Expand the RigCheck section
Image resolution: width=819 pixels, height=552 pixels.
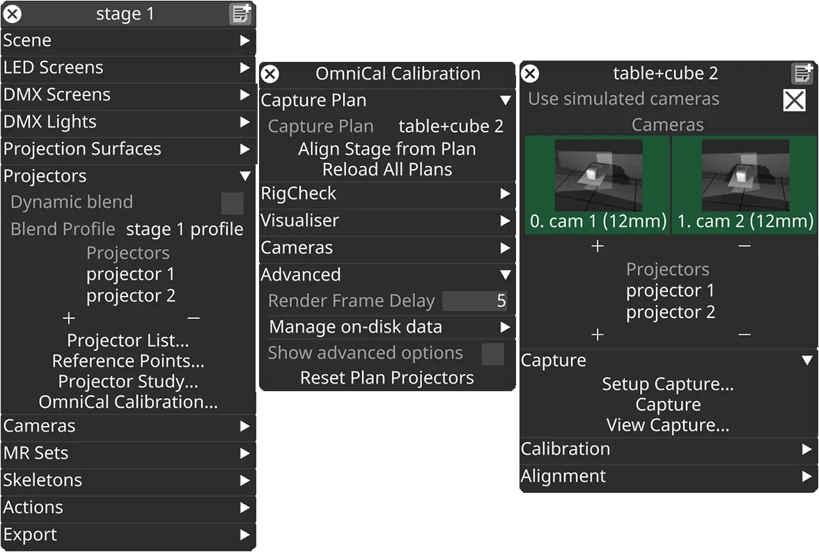pyautogui.click(x=506, y=194)
